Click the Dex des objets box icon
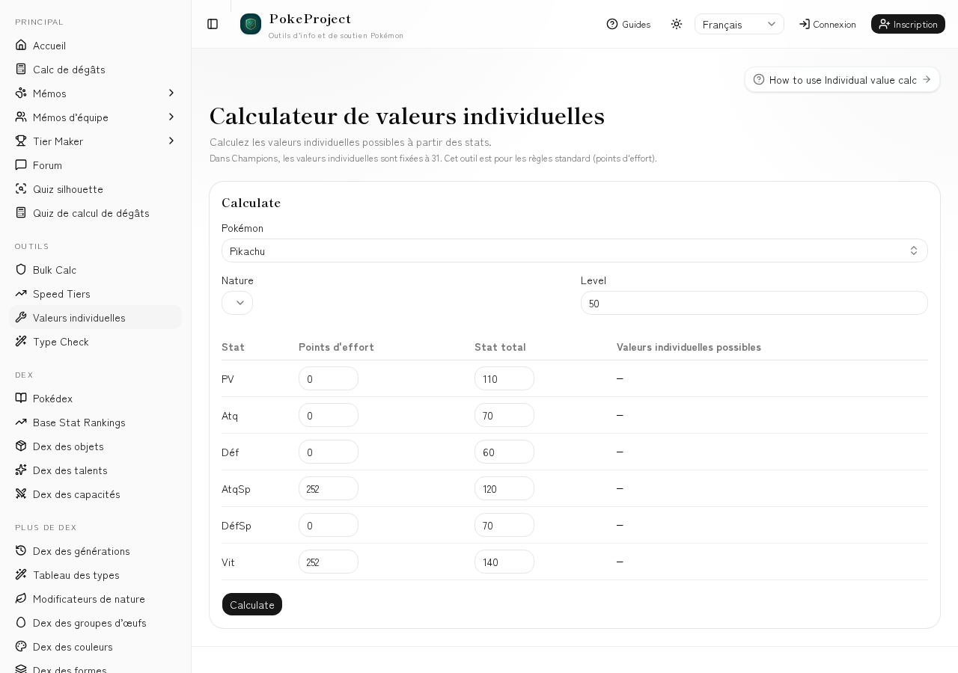This screenshot has width=958, height=673. (21, 446)
